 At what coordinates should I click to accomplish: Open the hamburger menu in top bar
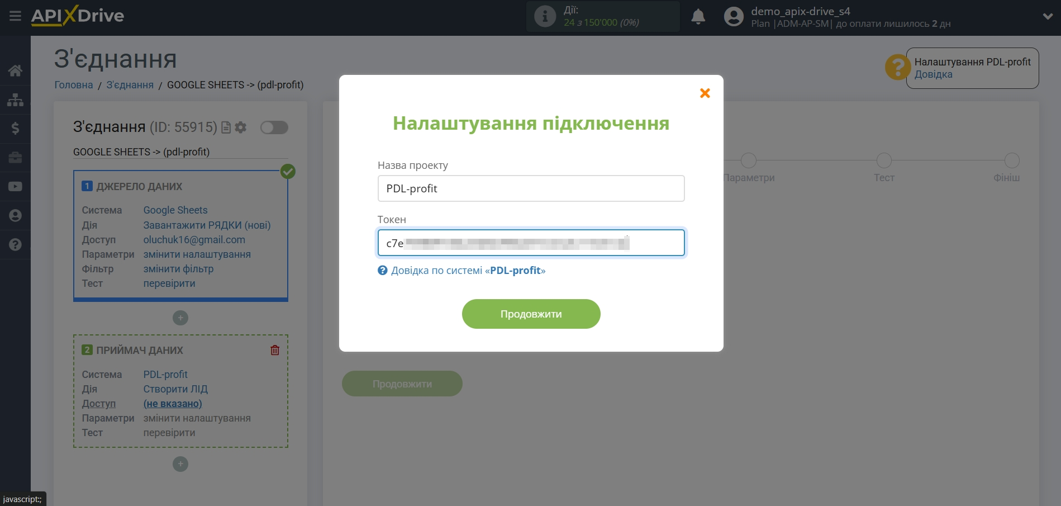tap(15, 16)
